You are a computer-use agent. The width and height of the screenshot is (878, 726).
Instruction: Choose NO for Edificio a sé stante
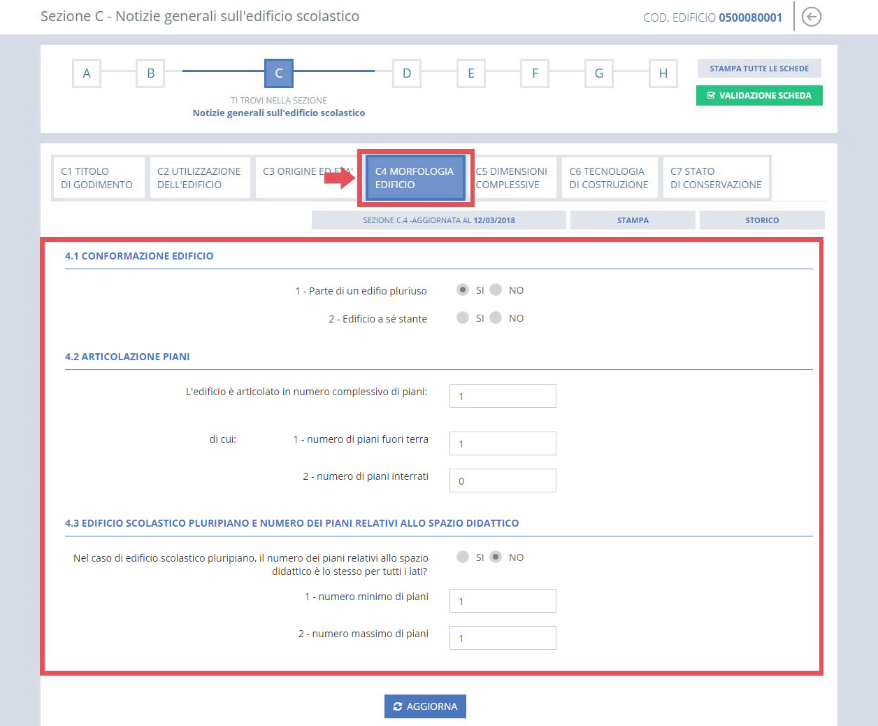[x=496, y=318]
